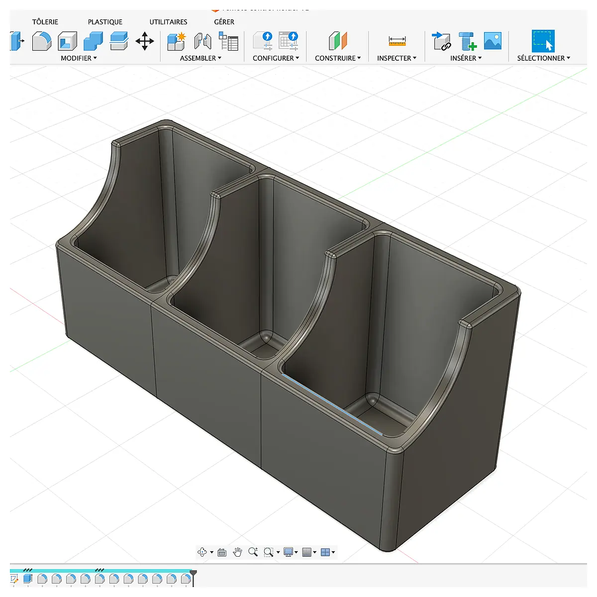Open the Joint tool in Assembler
This screenshot has height=597, width=597.
(202, 41)
